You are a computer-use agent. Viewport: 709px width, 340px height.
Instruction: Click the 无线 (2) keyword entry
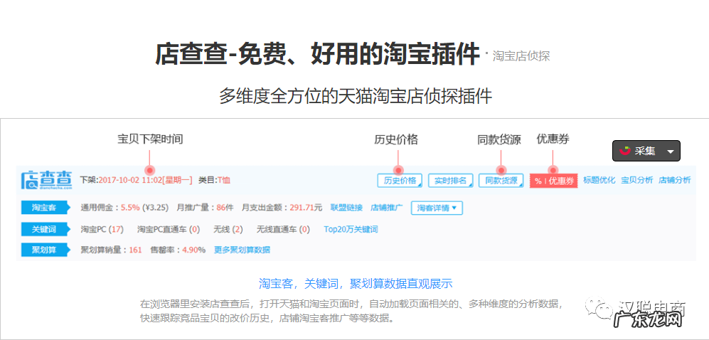coord(228,229)
